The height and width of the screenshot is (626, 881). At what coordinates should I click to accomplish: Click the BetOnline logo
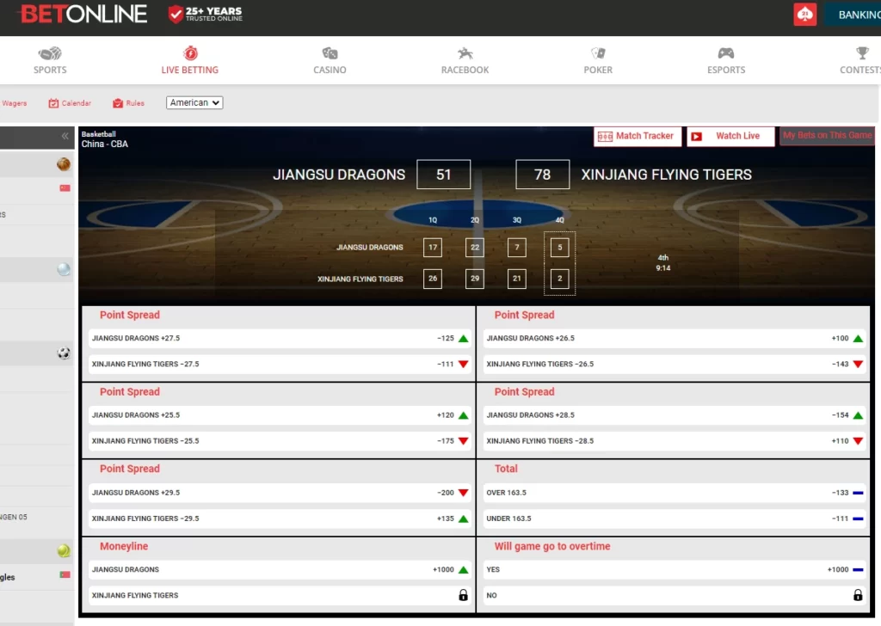82,14
